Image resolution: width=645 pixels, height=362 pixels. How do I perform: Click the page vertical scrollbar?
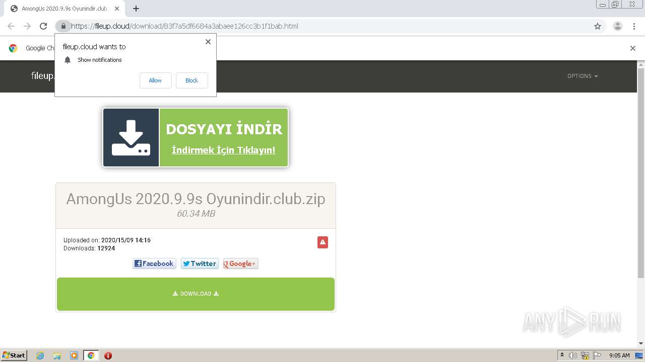(641, 173)
